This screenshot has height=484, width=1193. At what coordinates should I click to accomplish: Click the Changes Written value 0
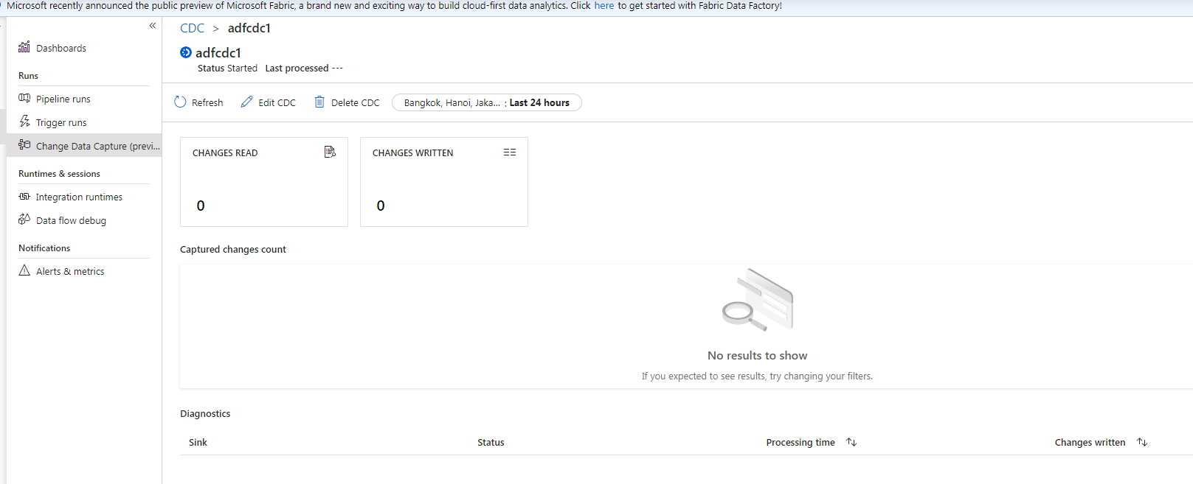[381, 206]
